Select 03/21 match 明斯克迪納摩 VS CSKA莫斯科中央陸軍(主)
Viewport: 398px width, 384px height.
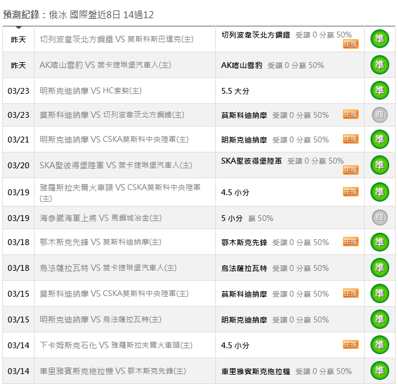(114, 140)
